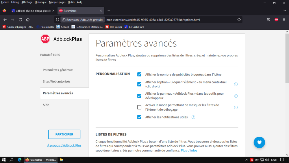Switch to 'adblock plus ne bloque plus' tab

[x=31, y=11]
